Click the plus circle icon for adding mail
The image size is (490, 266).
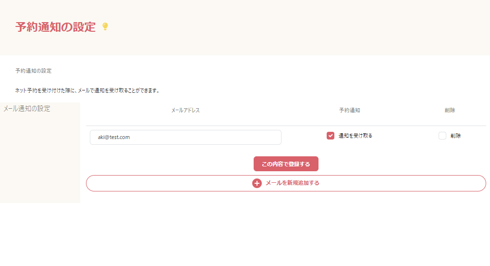click(x=257, y=183)
